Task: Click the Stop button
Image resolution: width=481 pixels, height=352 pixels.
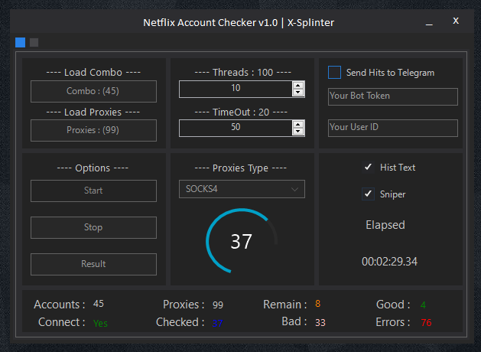Action: coord(93,228)
